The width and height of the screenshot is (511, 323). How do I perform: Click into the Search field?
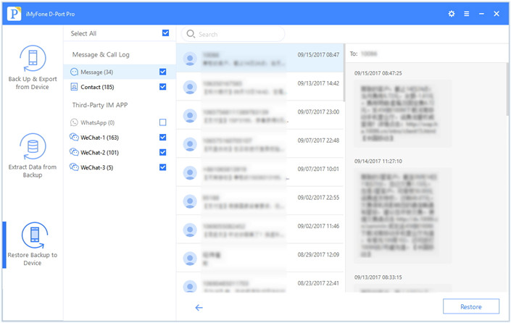(233, 34)
